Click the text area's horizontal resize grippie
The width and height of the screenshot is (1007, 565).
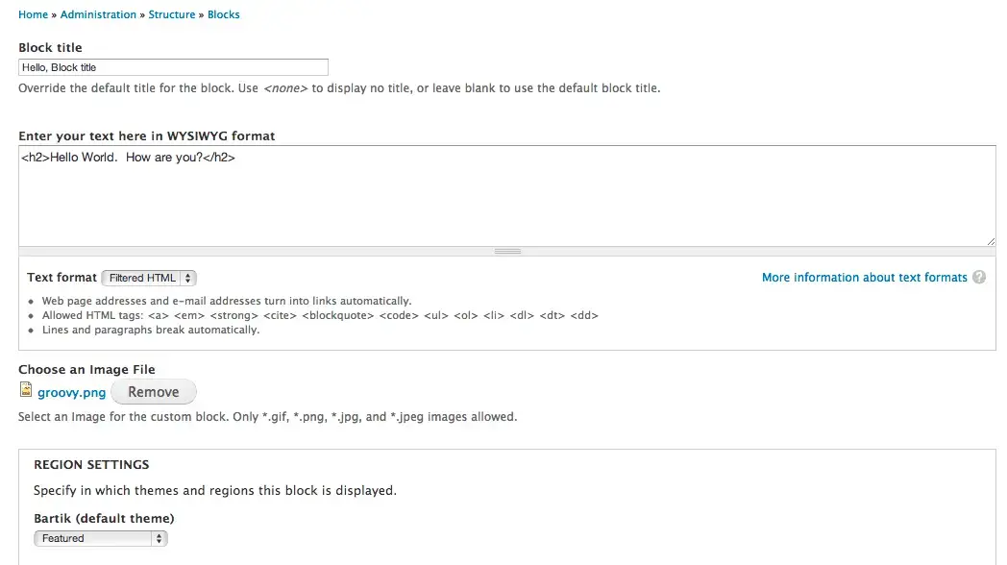click(x=507, y=251)
